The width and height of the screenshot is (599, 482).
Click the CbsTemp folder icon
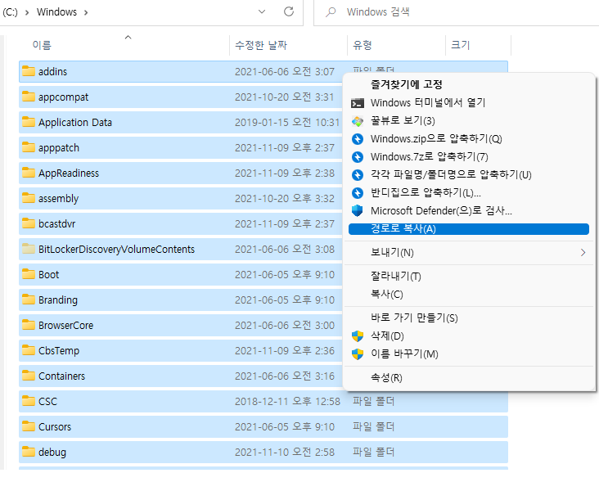29,350
